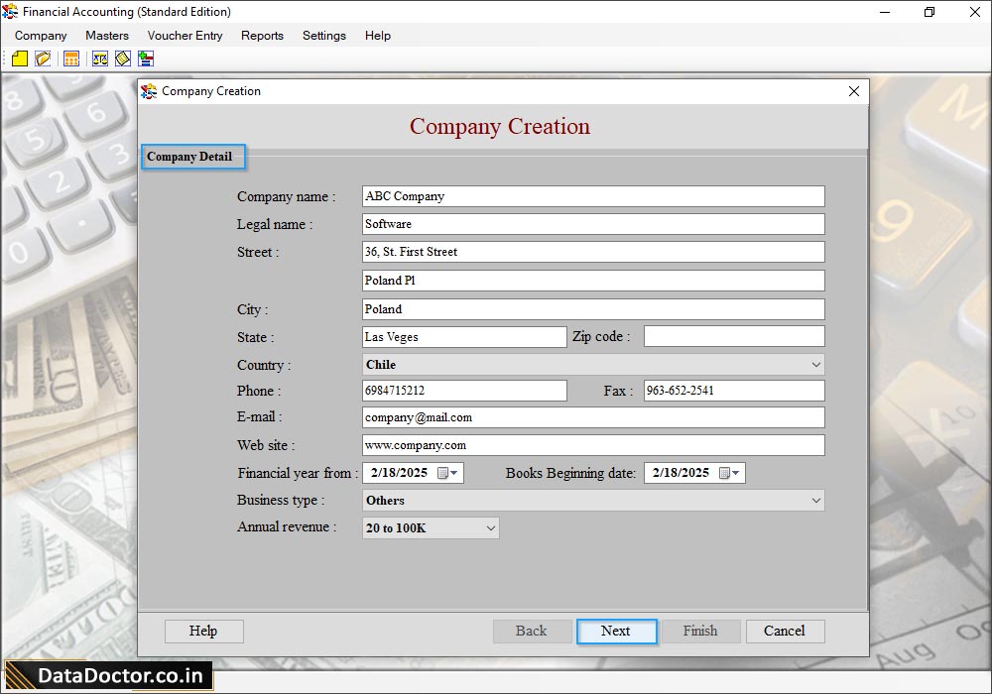Click the ledger table icon in the toolbar

[70, 58]
